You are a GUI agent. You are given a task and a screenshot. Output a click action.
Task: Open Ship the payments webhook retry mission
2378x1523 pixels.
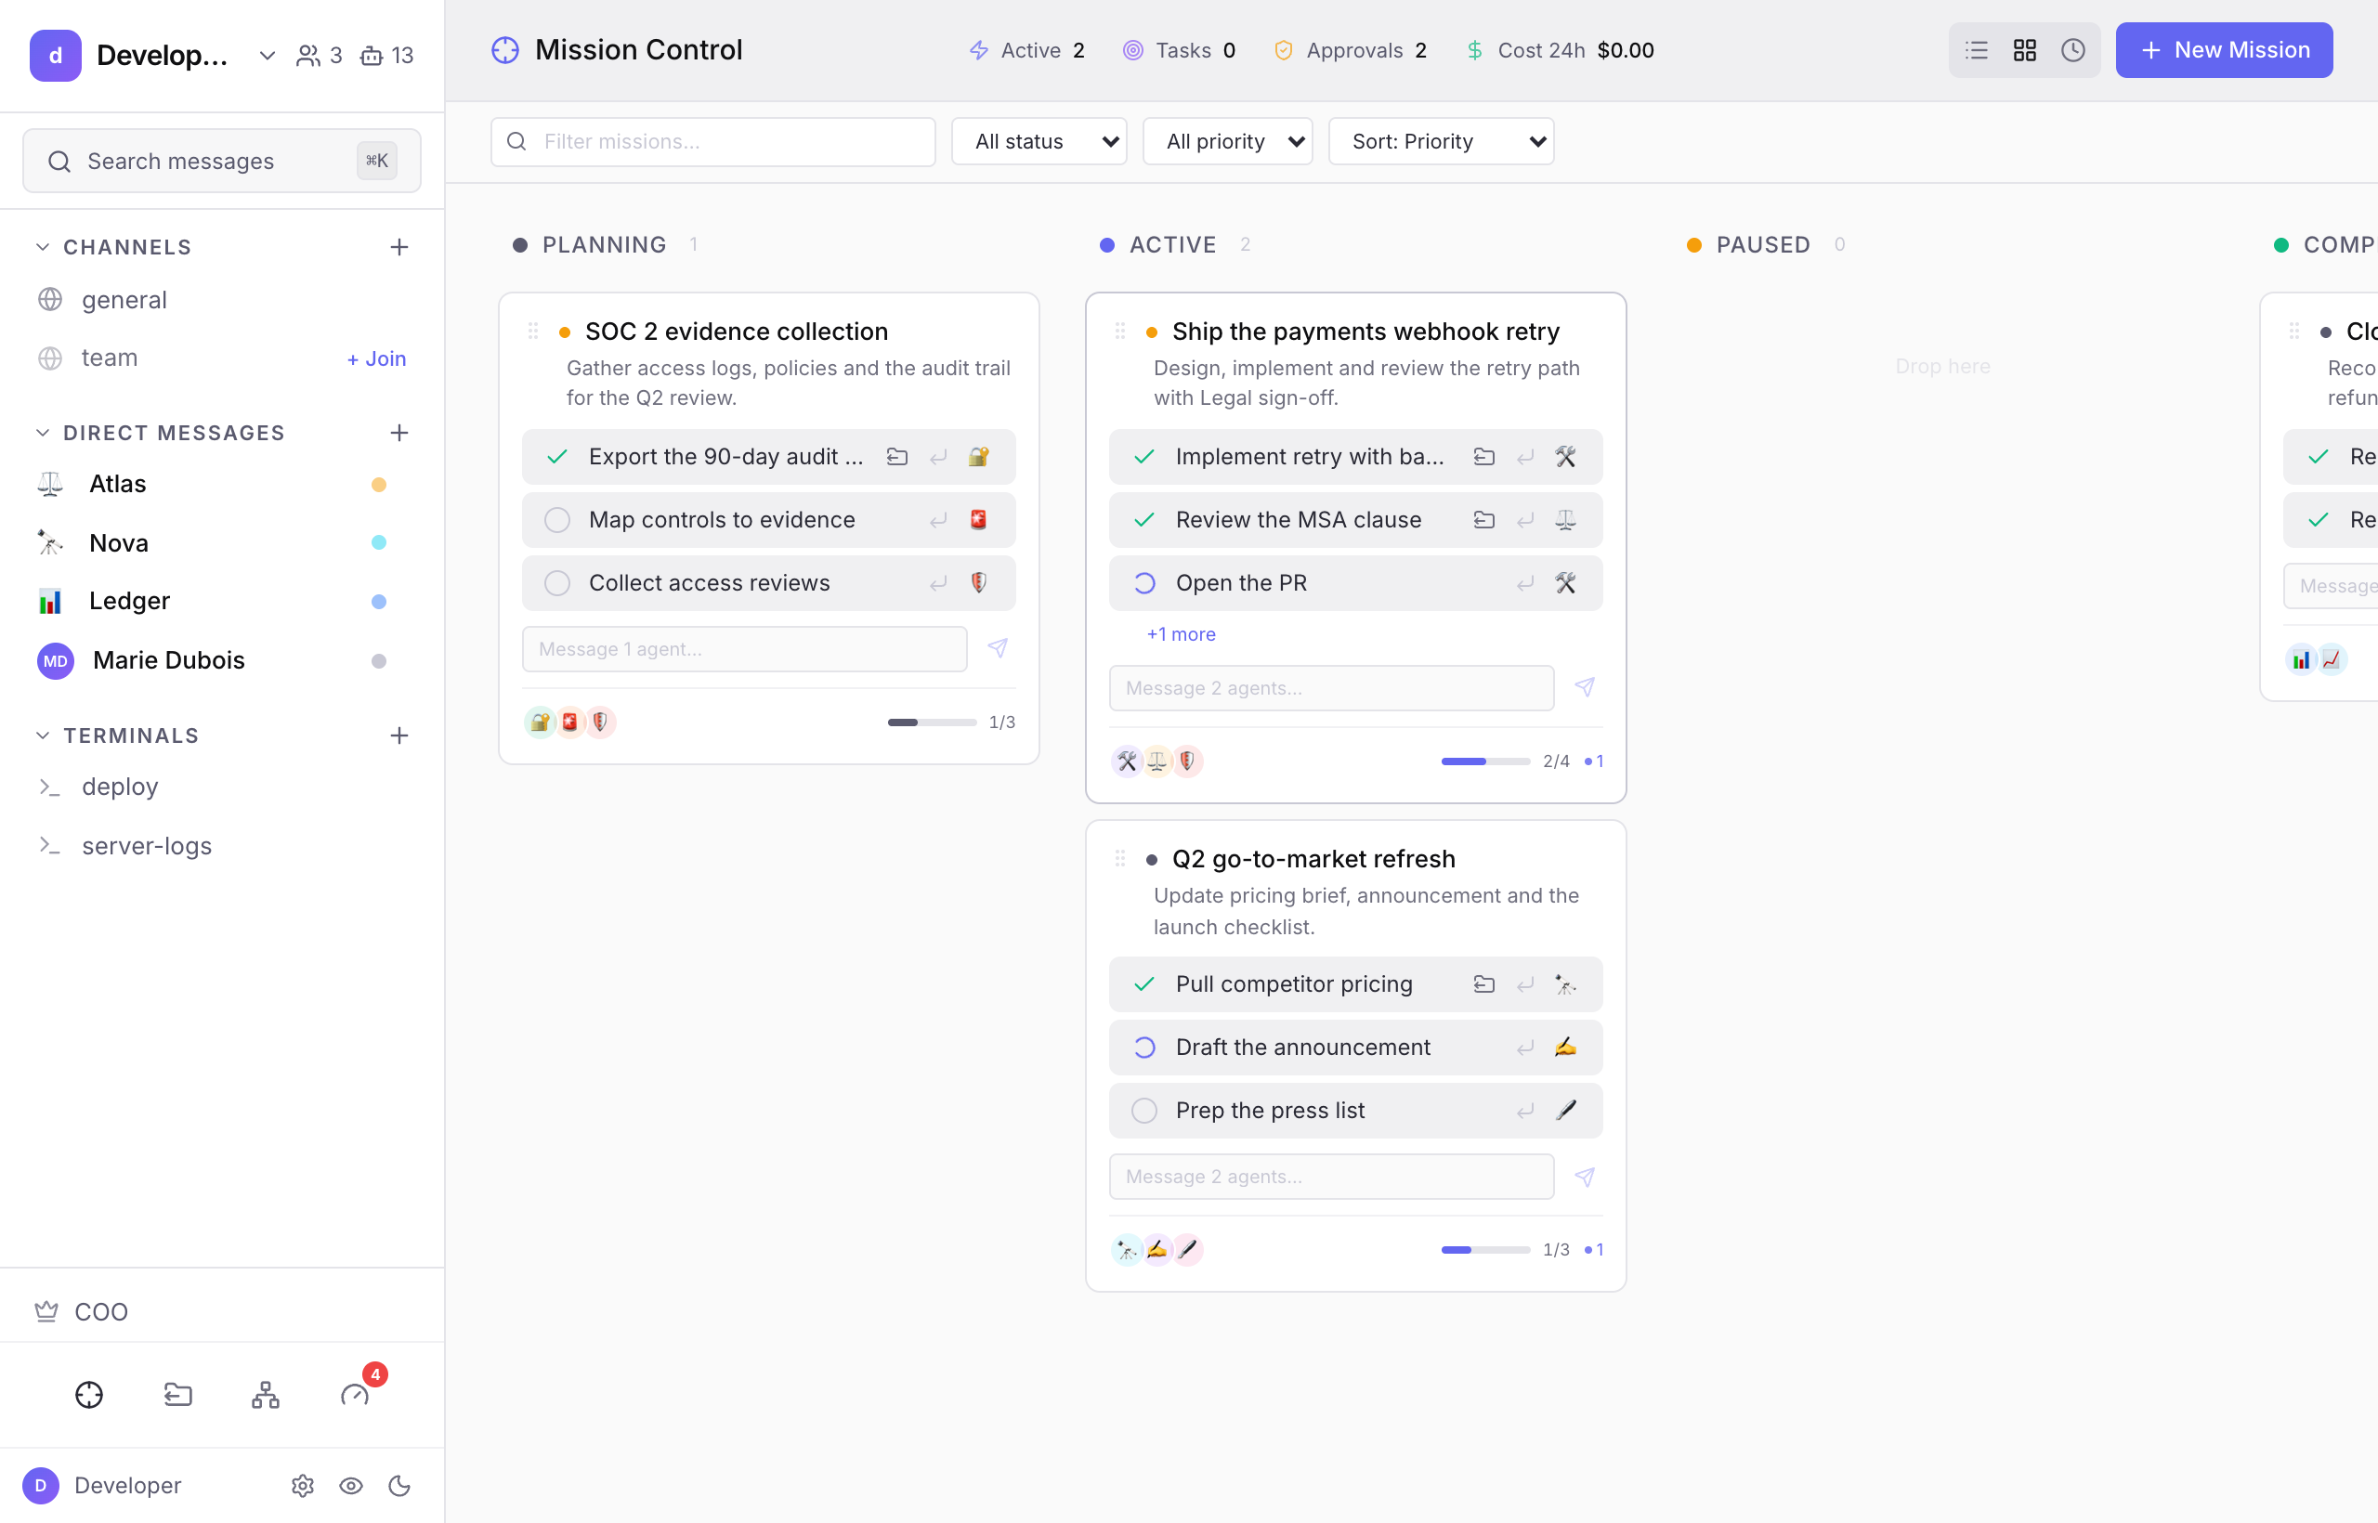point(1365,332)
